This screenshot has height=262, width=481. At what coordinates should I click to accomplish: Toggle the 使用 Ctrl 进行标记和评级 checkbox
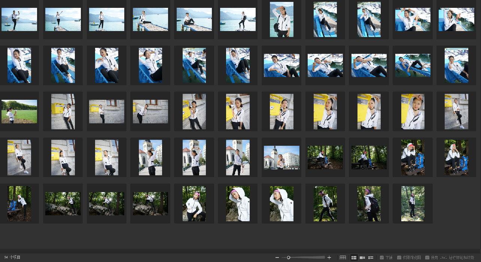pos(427,258)
